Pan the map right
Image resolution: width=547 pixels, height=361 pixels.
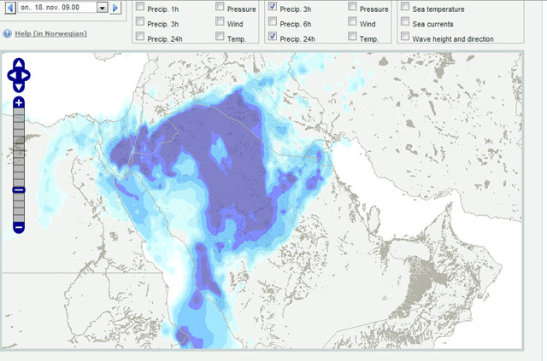click(26, 76)
